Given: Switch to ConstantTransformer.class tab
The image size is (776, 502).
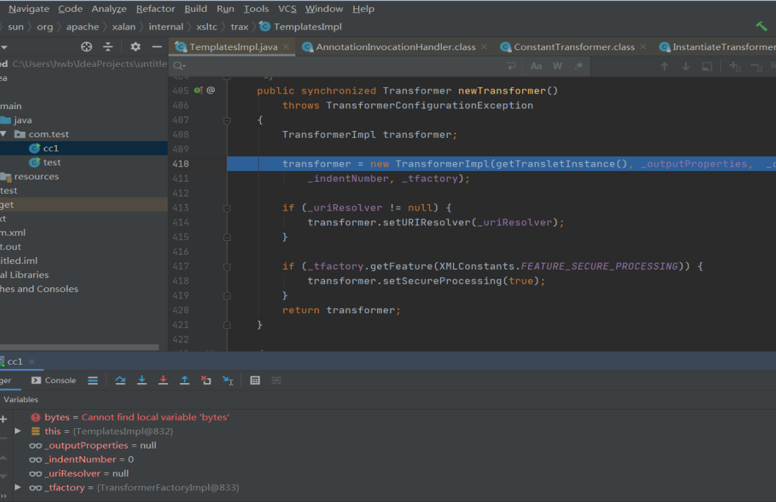Looking at the screenshot, I should pos(574,47).
